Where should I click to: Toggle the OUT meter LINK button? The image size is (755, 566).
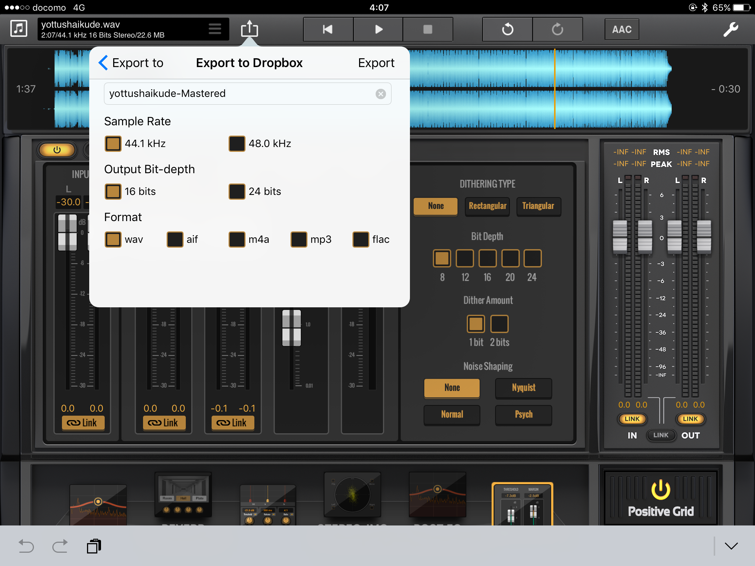tap(690, 419)
